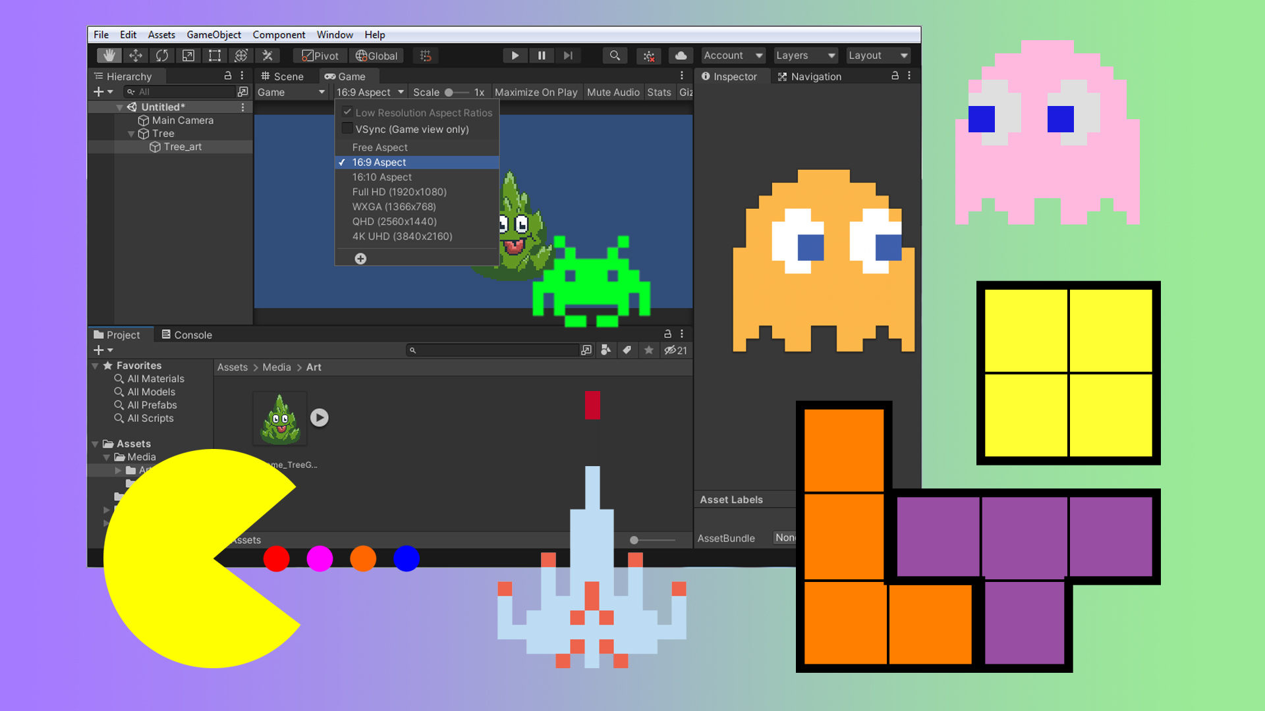This screenshot has height=711, width=1265.
Task: Open the 16:9 Aspect dropdown
Action: (x=370, y=92)
